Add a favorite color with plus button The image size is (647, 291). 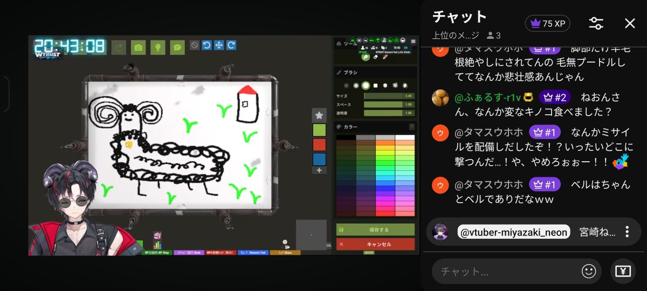[x=319, y=170]
